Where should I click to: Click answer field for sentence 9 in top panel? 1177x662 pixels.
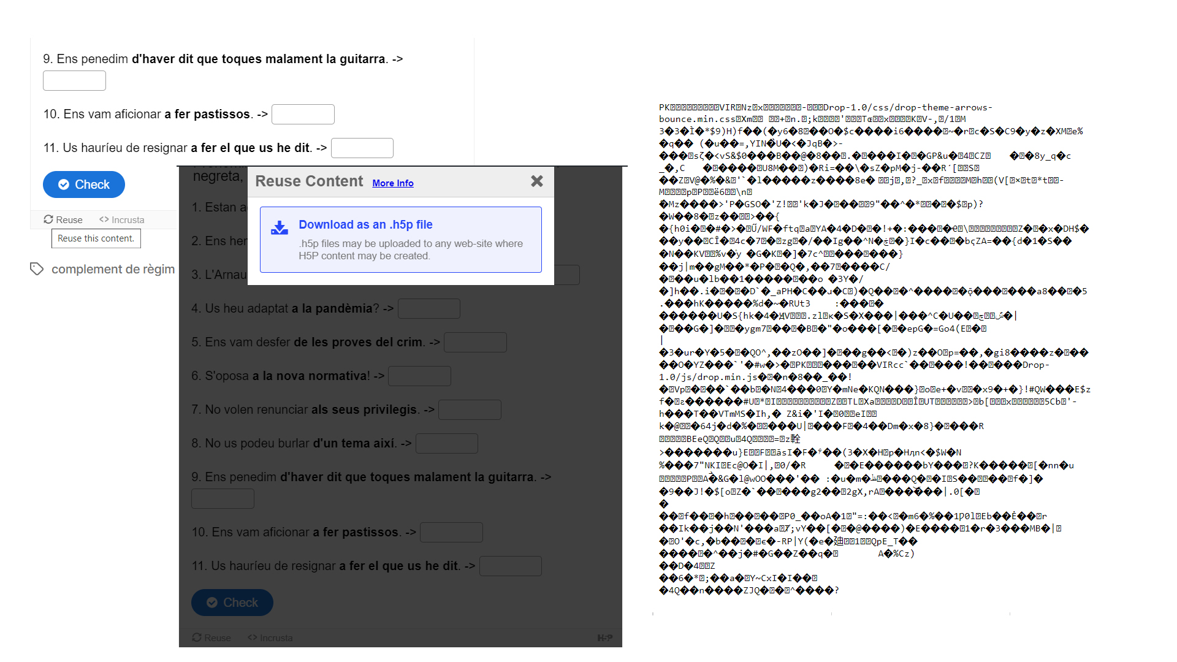[x=74, y=80]
